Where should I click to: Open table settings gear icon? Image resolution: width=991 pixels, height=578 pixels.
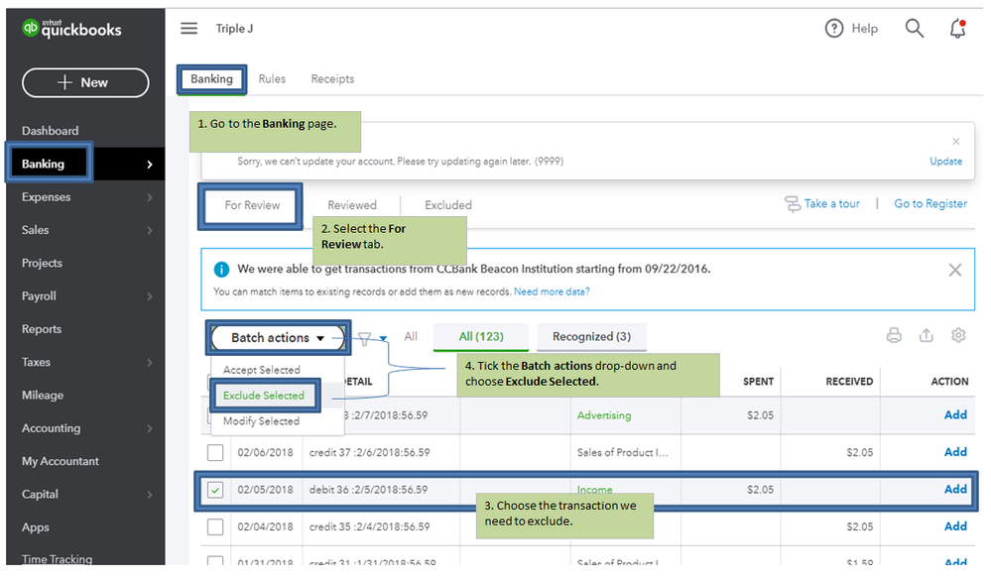point(958,336)
